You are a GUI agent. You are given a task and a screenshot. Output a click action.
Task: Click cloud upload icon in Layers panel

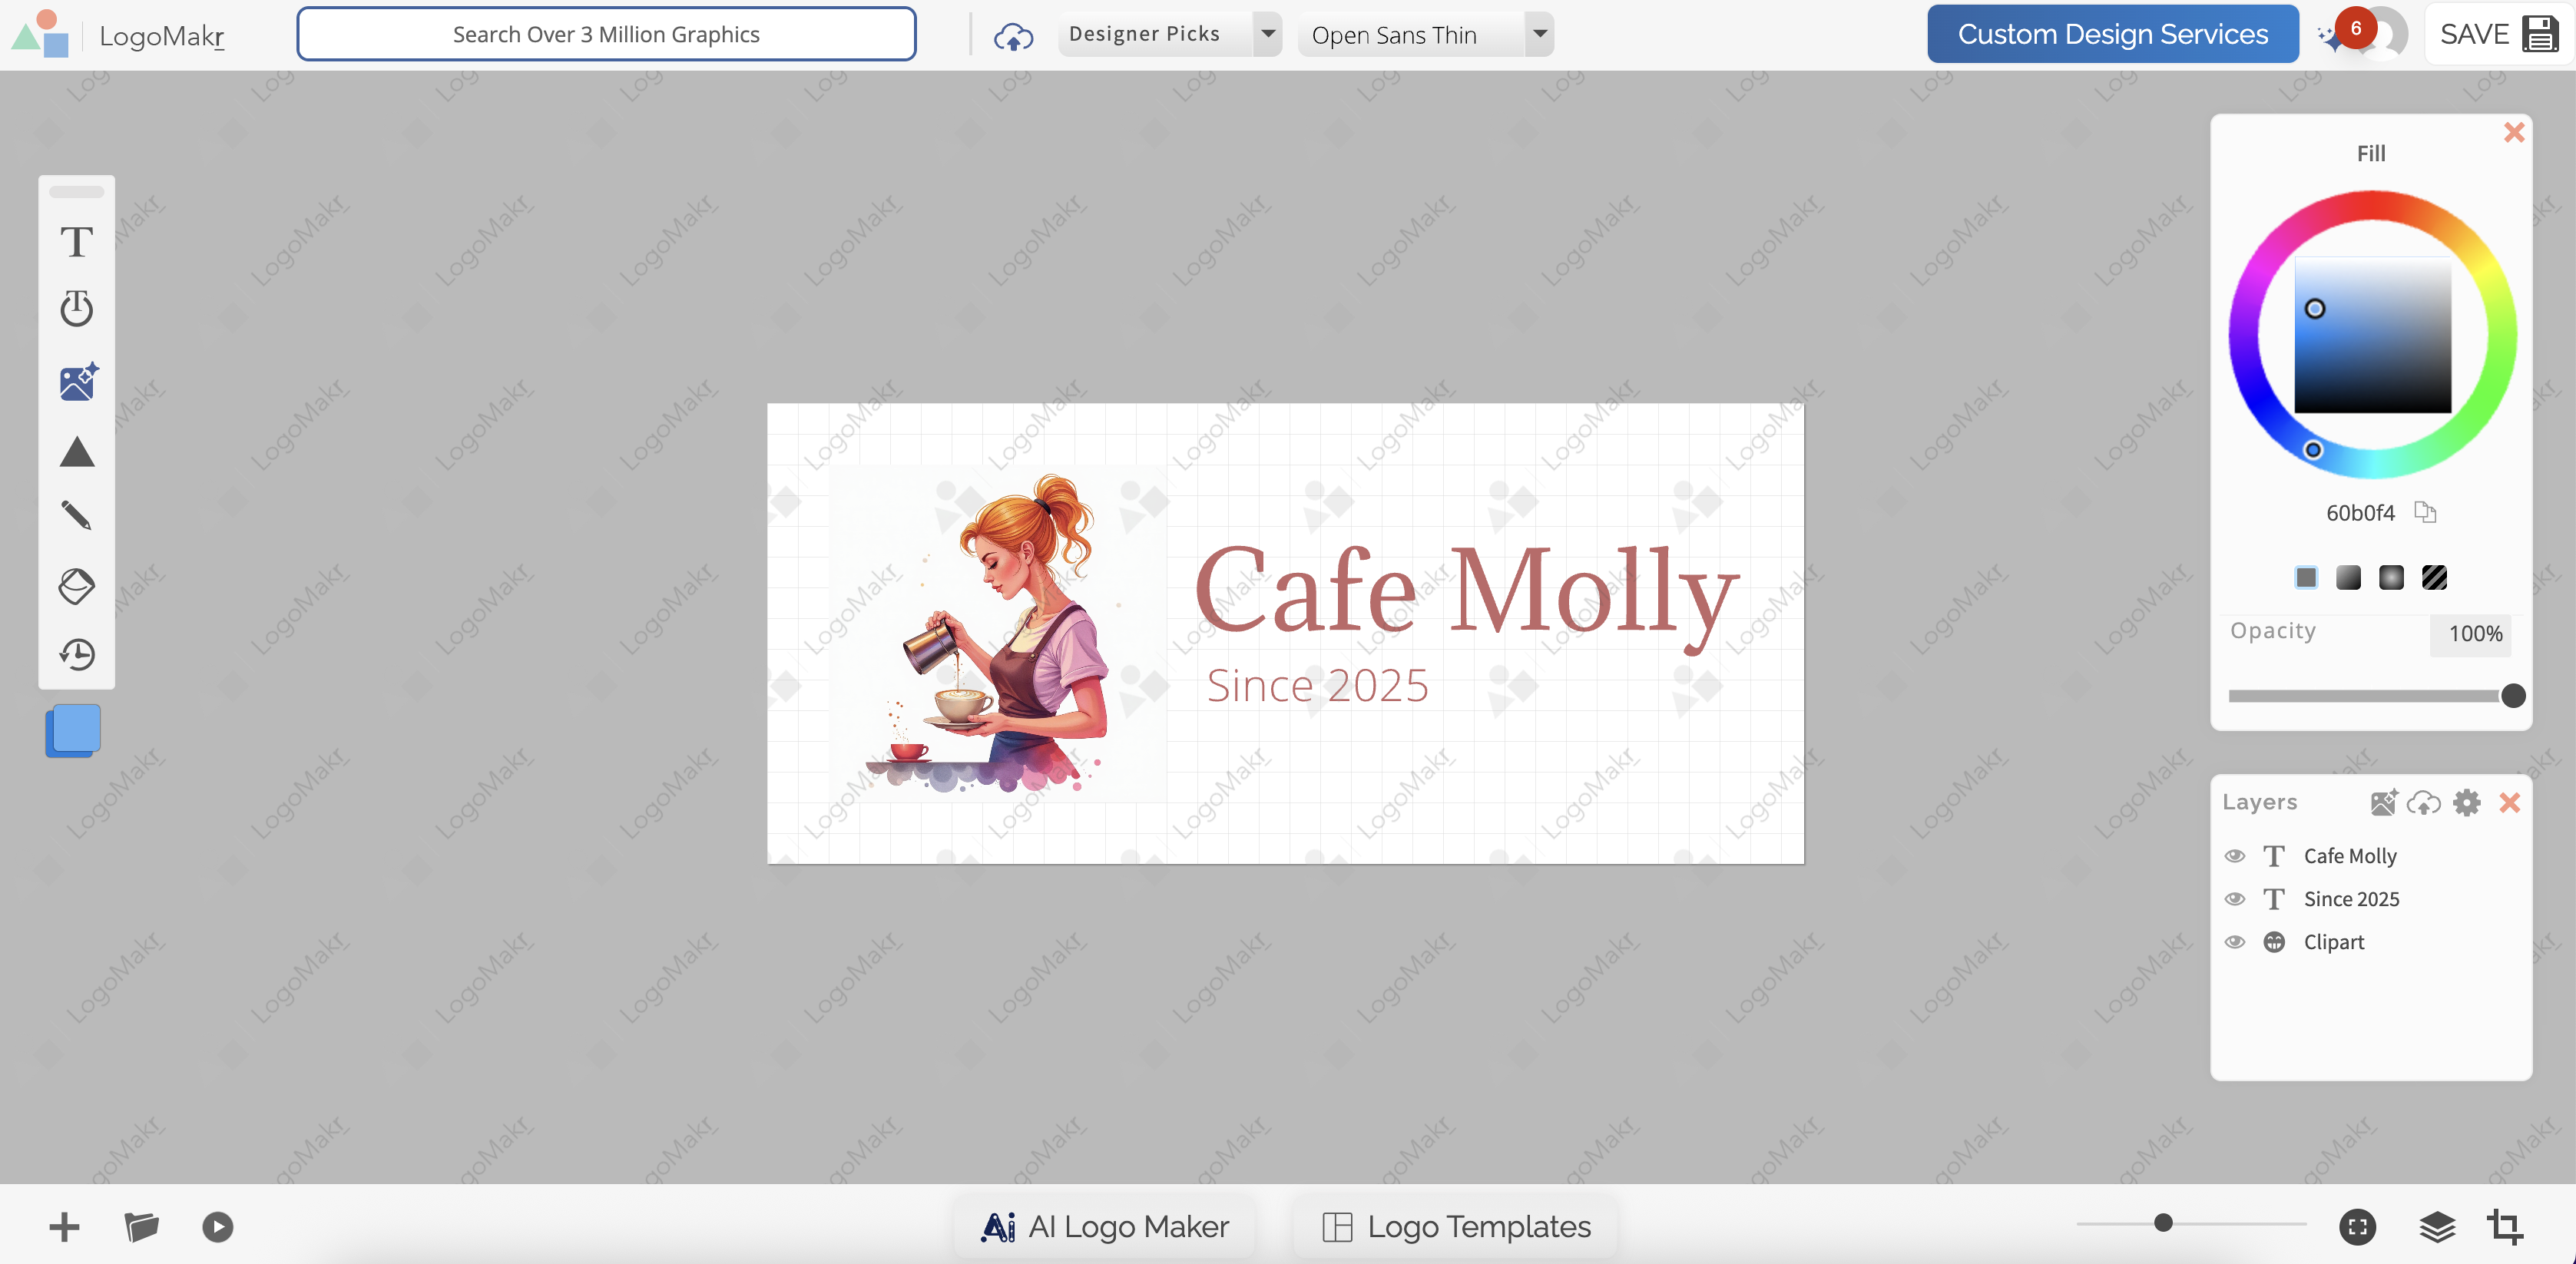[x=2424, y=802]
